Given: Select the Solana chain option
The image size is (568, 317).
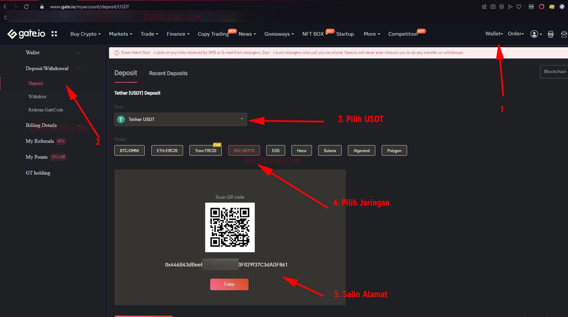Looking at the screenshot, I should tap(329, 150).
